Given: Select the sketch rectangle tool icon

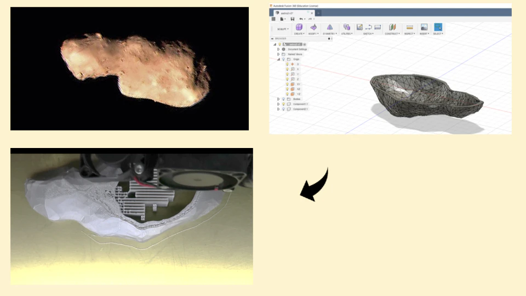Looking at the screenshot, I should 378,27.
